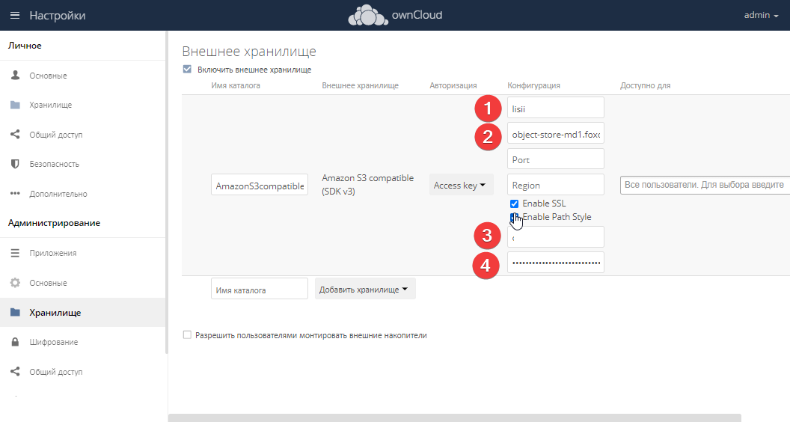The height and width of the screenshot is (422, 790).
Task: Click the Конфигурация column header
Action: tap(533, 85)
